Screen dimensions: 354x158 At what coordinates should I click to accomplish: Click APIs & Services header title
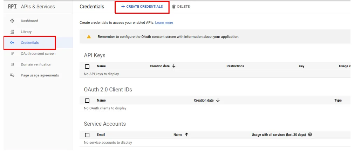coord(38,6)
